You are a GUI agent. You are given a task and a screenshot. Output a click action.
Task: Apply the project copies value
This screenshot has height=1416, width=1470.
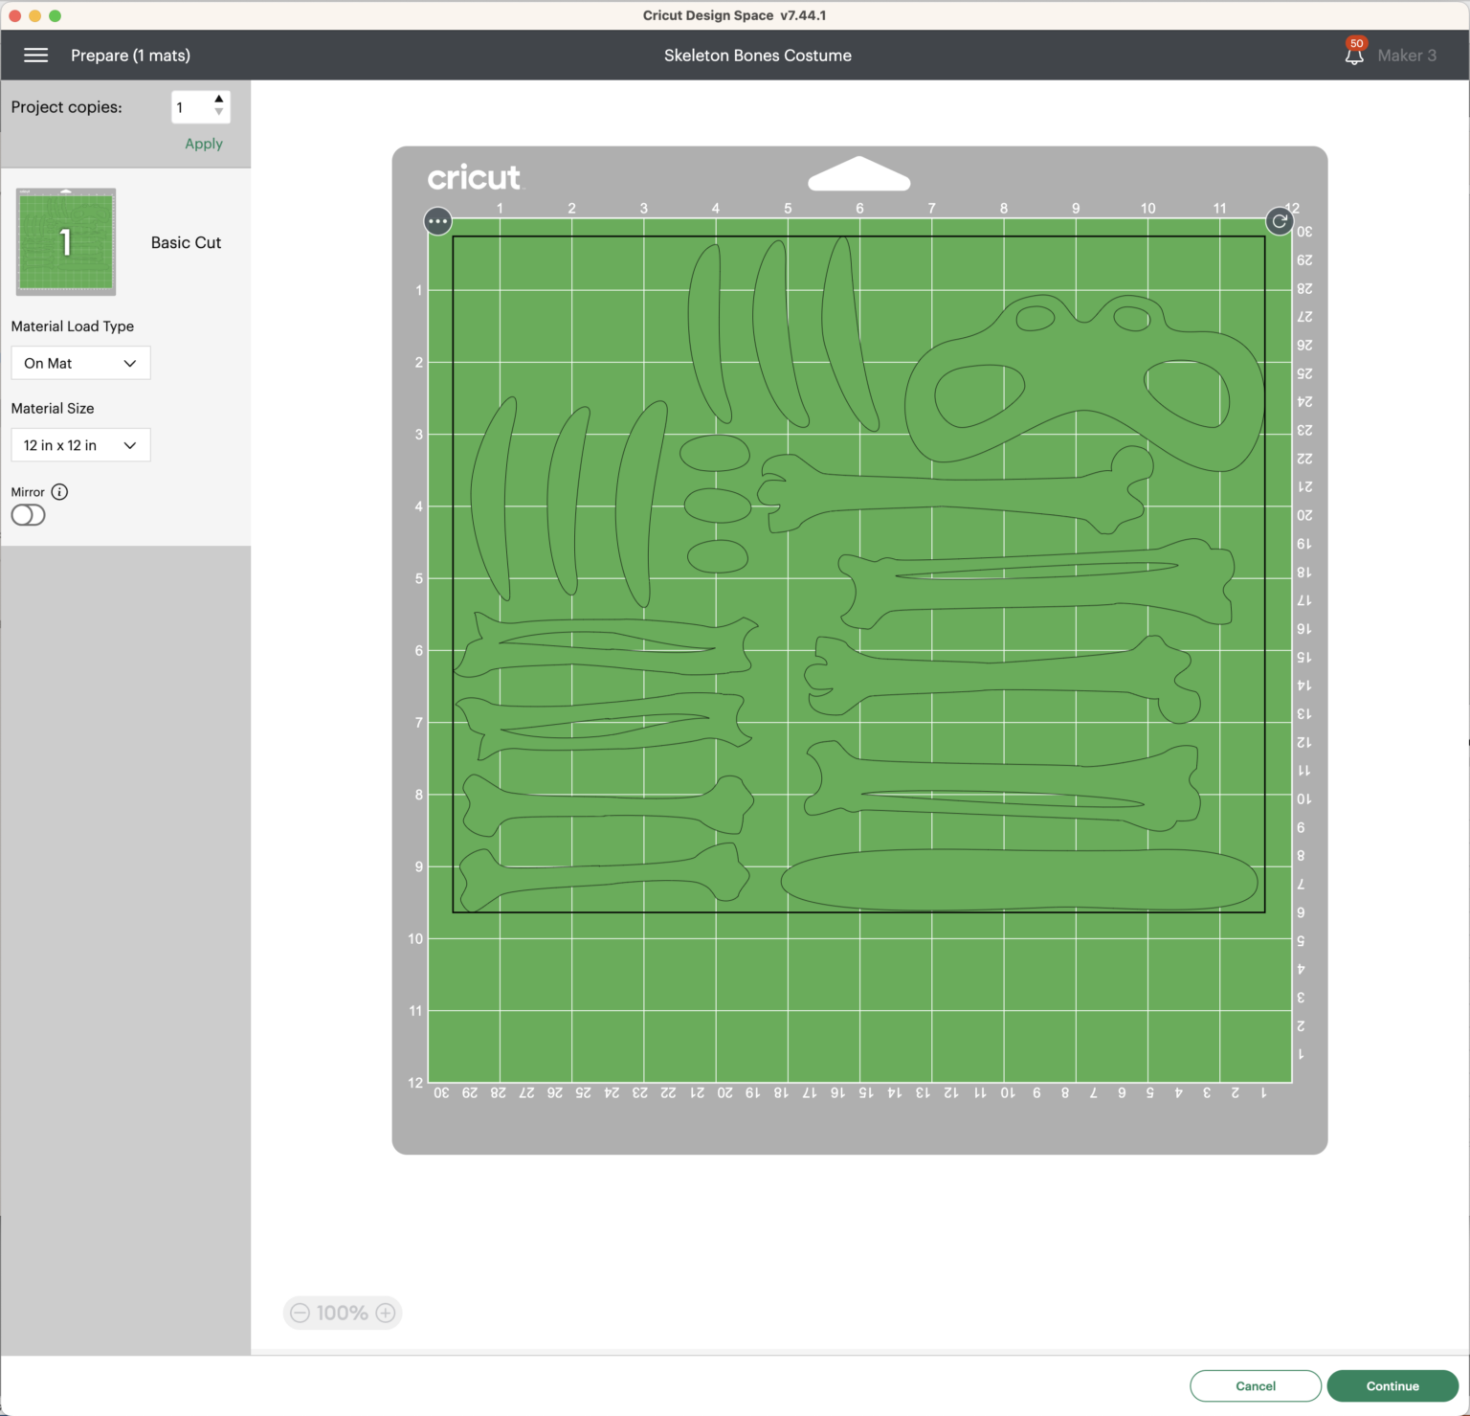(x=203, y=144)
